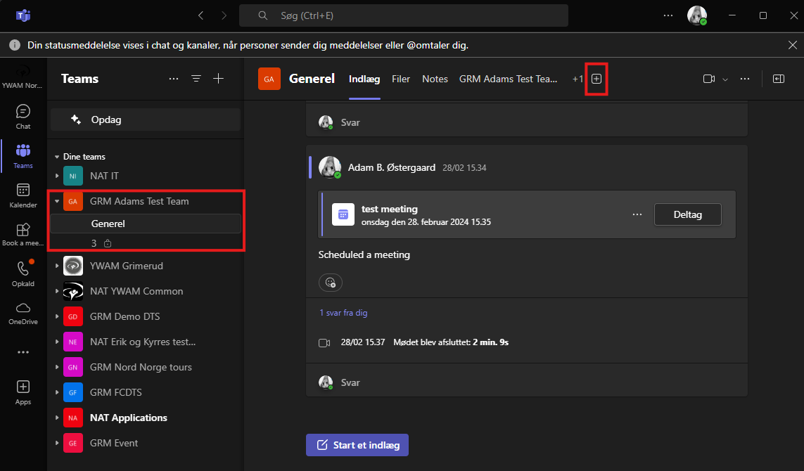Screen dimensions: 804x471
Task: Open the Chat section in sidebar
Action: [x=23, y=116]
